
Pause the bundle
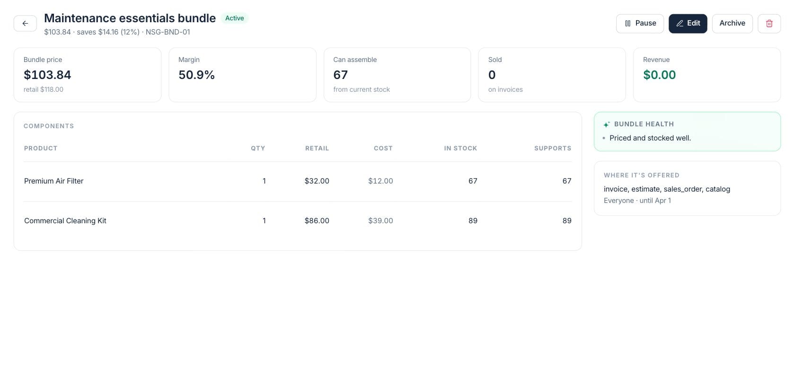pos(640,24)
